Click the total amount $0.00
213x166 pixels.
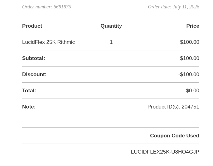192,90
